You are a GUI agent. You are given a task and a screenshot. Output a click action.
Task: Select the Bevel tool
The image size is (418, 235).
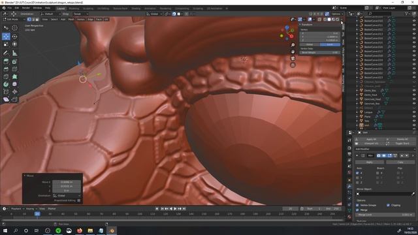[x=6, y=69]
